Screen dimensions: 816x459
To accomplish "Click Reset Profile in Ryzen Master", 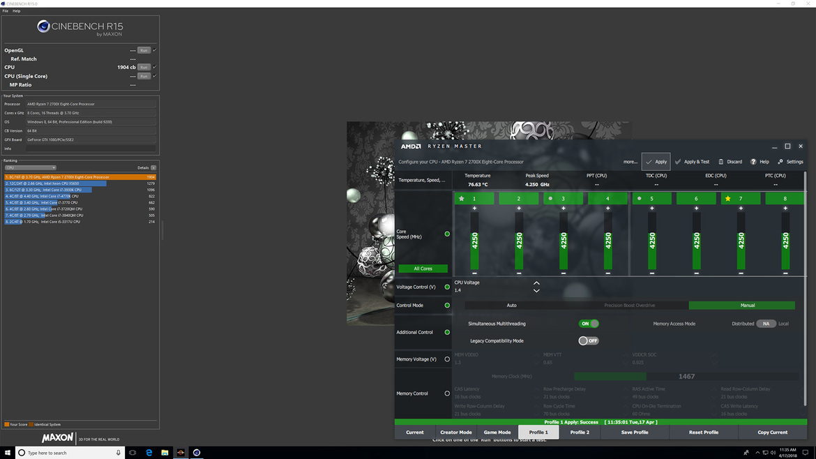I will click(704, 432).
